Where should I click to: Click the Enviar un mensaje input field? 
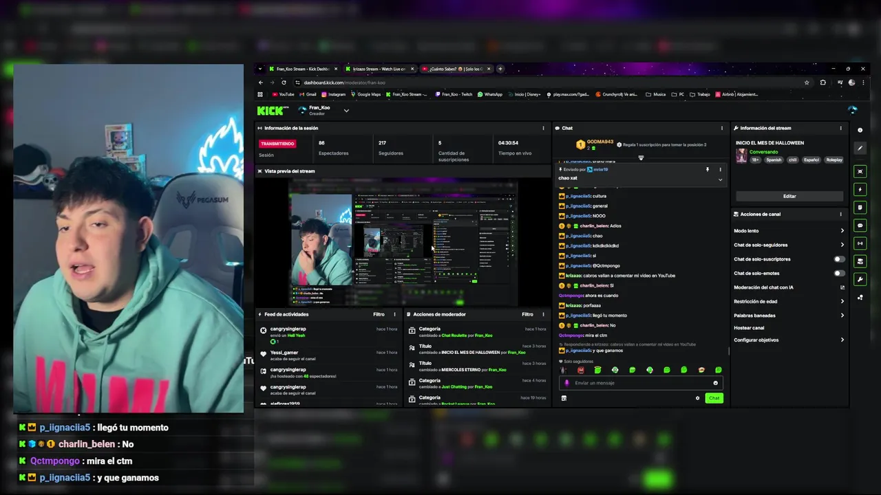[x=640, y=383]
